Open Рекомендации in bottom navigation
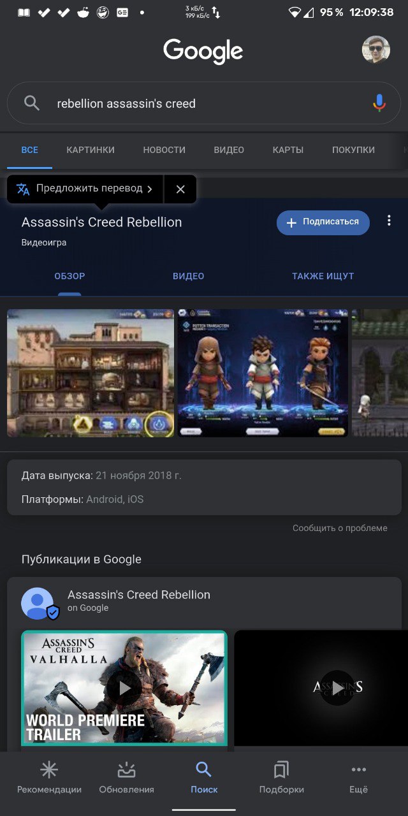 (49, 778)
